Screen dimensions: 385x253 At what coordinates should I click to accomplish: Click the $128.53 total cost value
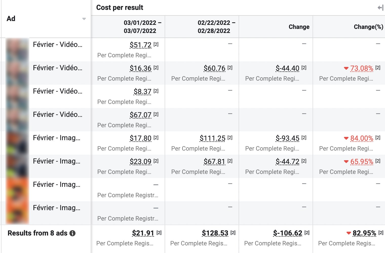(x=215, y=233)
